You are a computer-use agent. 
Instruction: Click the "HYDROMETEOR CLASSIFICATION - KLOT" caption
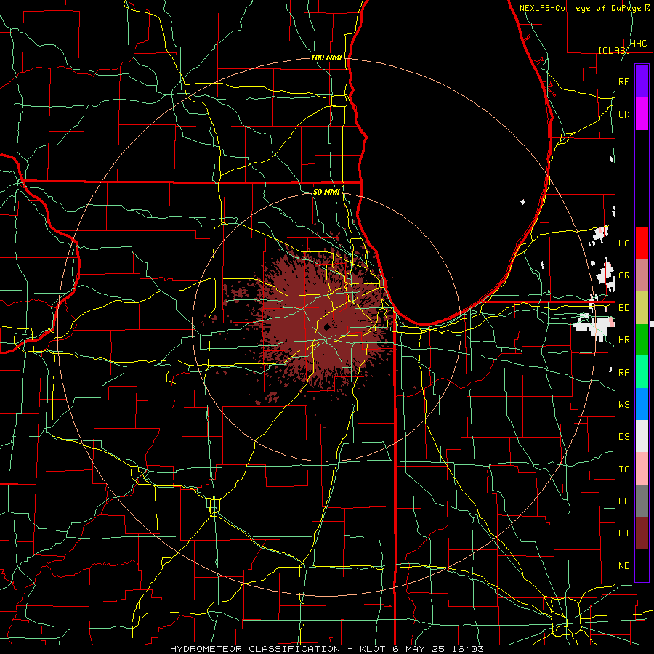(x=280, y=649)
